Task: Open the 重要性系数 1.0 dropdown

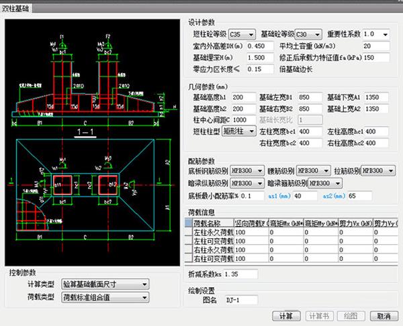Action: click(x=376, y=34)
